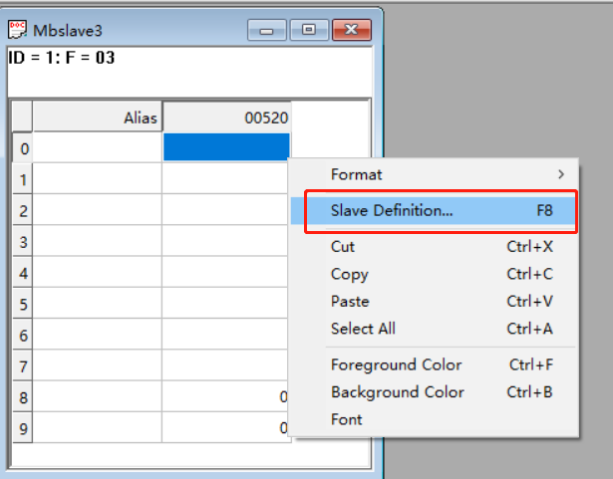Select row header 1
Viewport: 613px width, 479px height.
pyautogui.click(x=21, y=179)
